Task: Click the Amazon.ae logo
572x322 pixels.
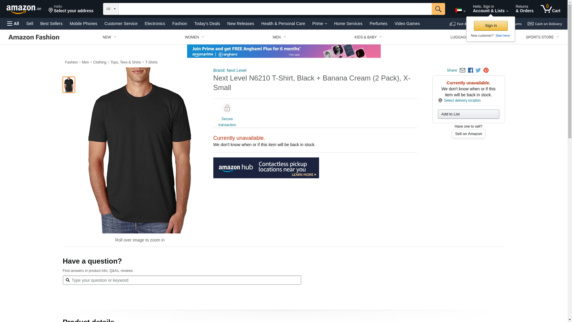Action: tap(24, 9)
